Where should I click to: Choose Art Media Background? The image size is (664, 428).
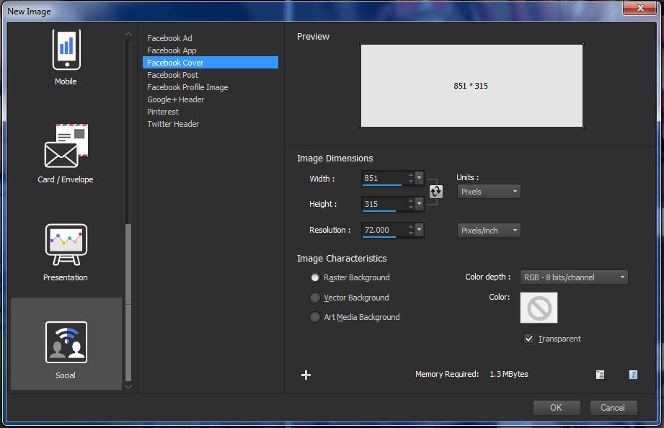coord(315,317)
